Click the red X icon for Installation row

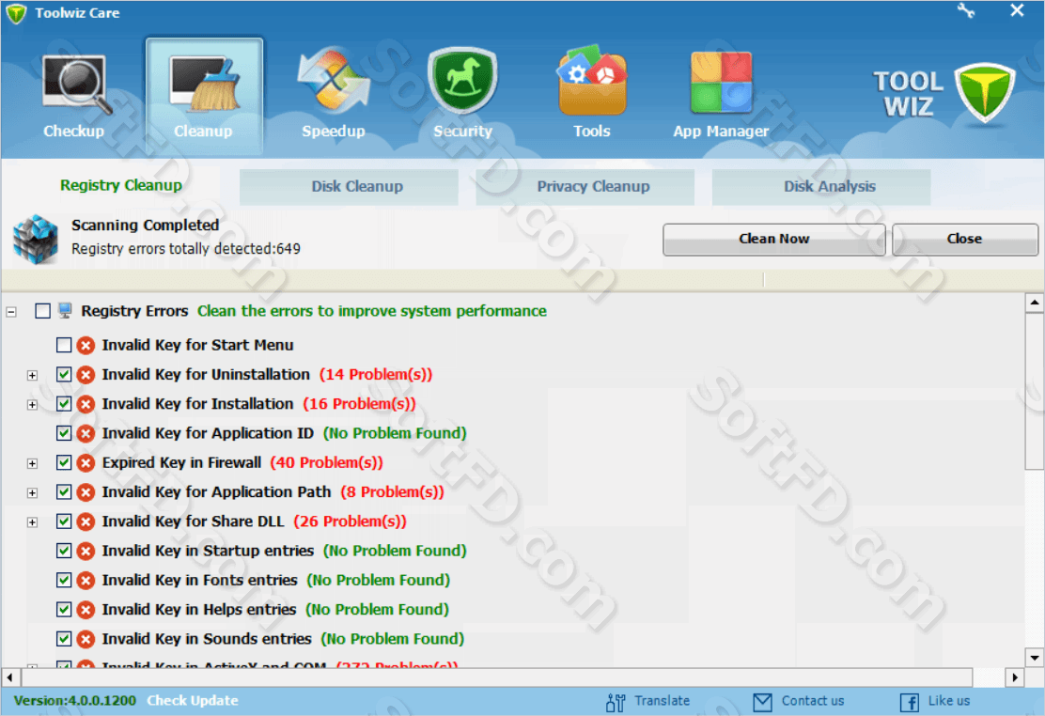point(86,404)
